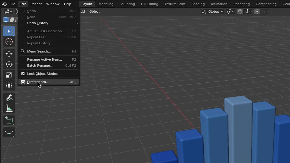Toggle the snapping magnet icon
Image resolution: width=290 pixels, height=163 pixels.
240,11
